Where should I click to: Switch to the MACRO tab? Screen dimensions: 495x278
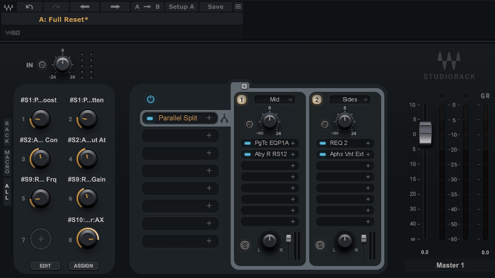click(x=7, y=162)
